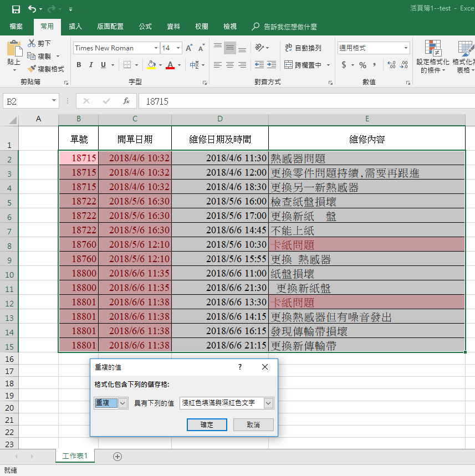This screenshot has height=476, width=475.
Task: Open the font color dropdown arrow
Action: [x=179, y=65]
